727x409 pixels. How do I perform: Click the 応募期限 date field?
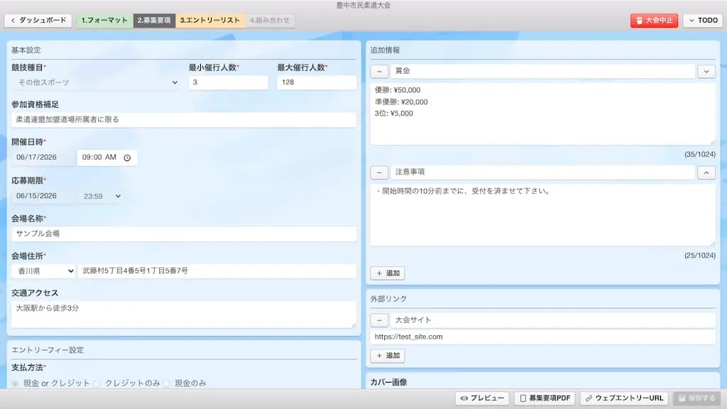(x=43, y=196)
